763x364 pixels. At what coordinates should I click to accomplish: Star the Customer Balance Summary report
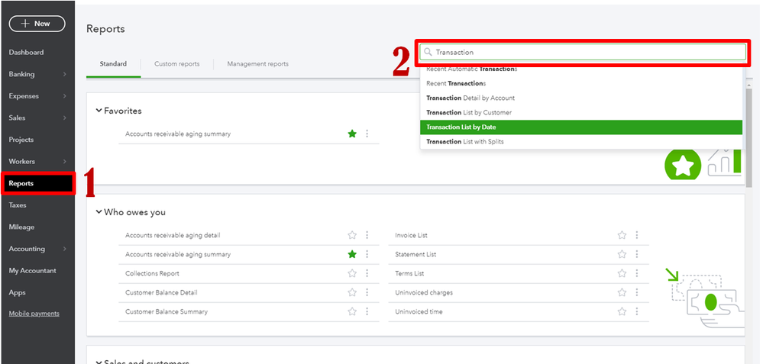click(352, 311)
